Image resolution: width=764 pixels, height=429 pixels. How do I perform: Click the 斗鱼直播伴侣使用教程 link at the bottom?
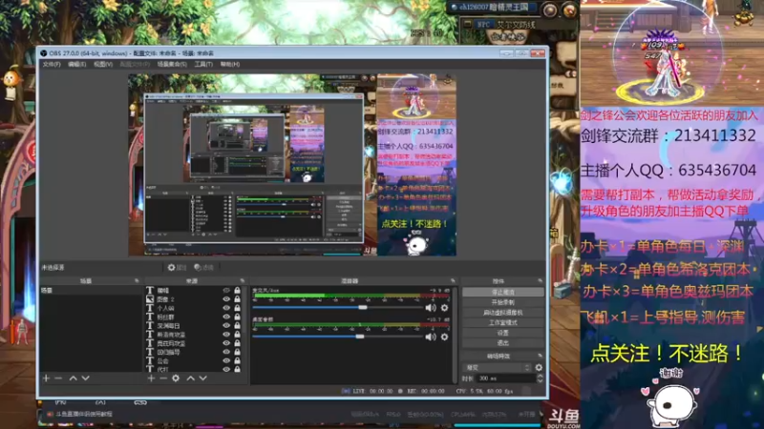83,414
